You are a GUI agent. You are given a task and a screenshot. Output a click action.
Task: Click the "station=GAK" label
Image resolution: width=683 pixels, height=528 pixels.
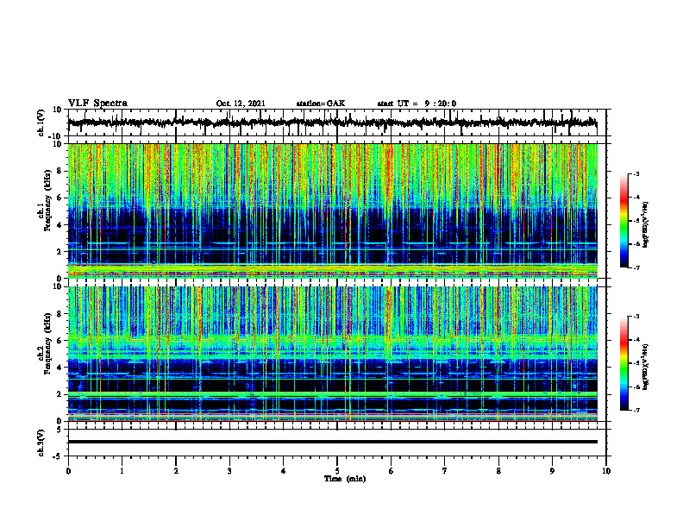click(321, 104)
